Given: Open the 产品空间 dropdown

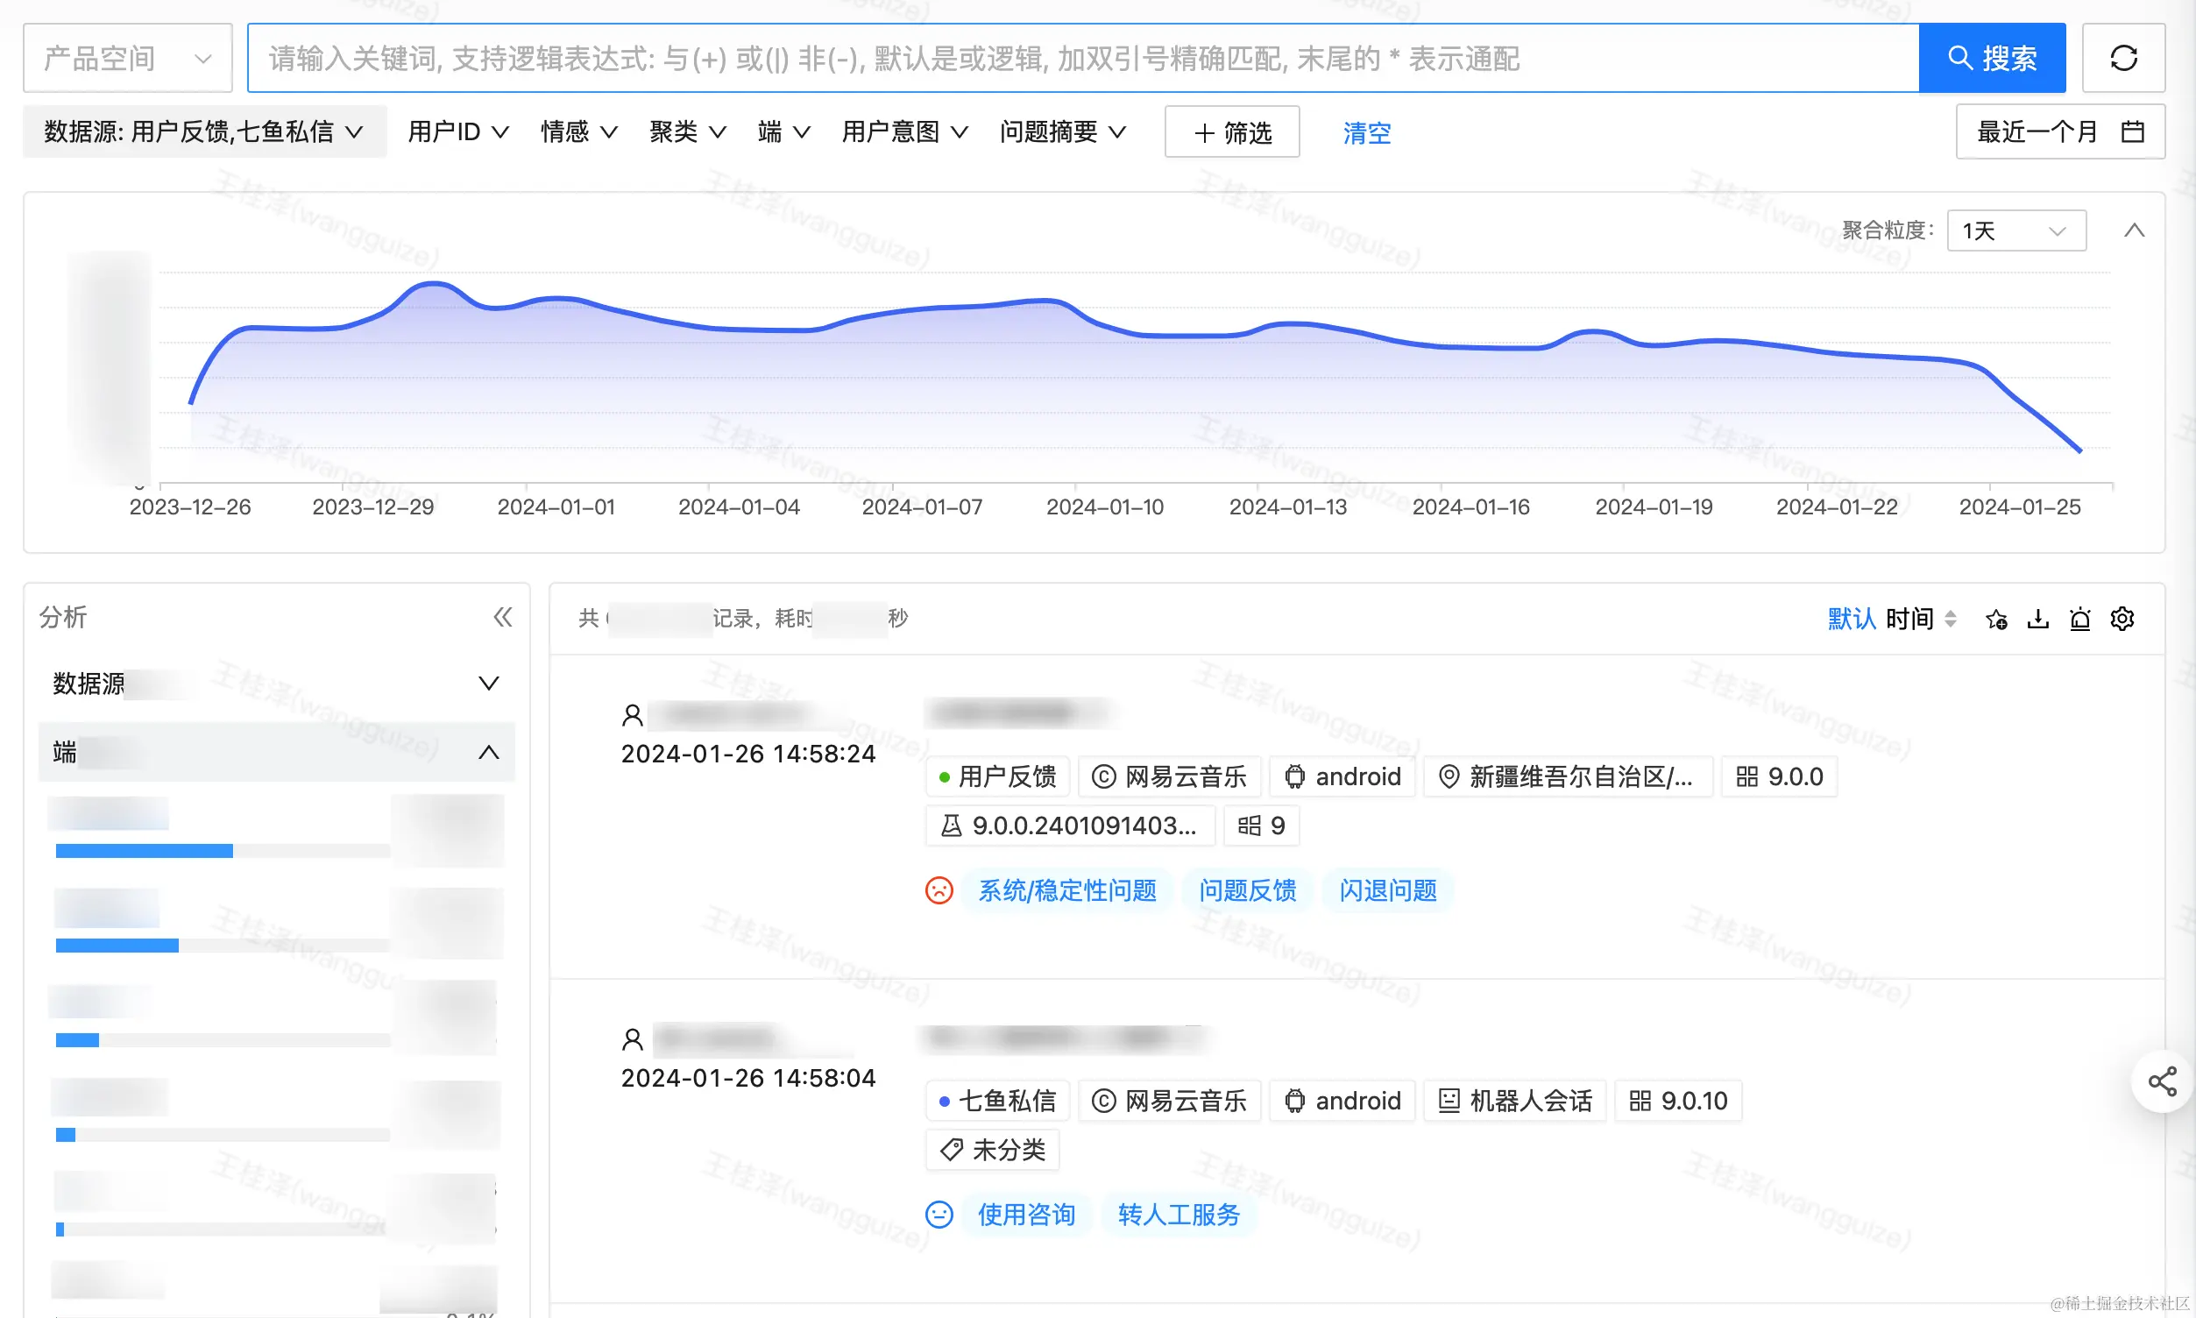Looking at the screenshot, I should point(128,59).
